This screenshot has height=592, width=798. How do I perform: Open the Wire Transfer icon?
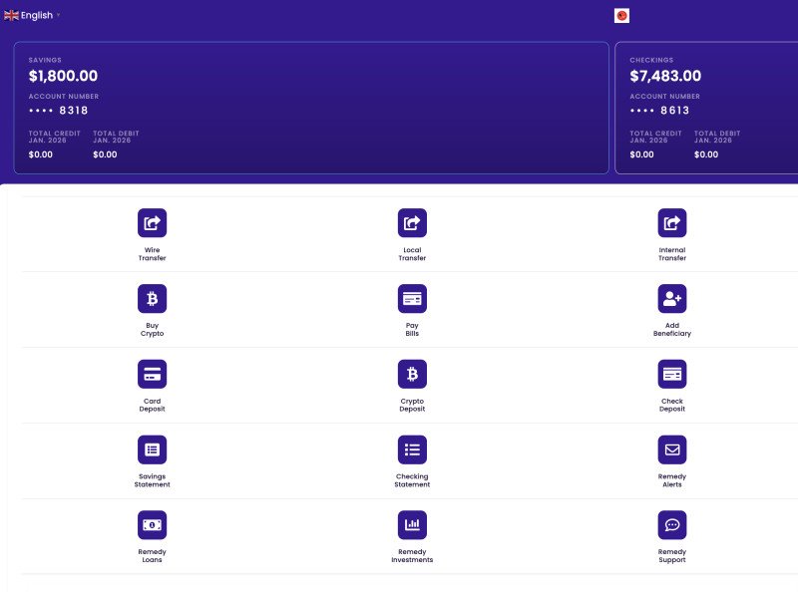152,223
